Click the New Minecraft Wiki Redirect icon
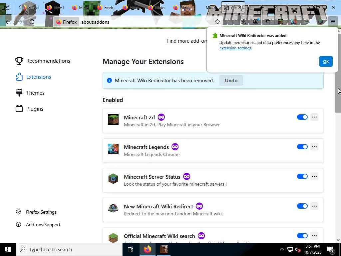 pos(113,208)
